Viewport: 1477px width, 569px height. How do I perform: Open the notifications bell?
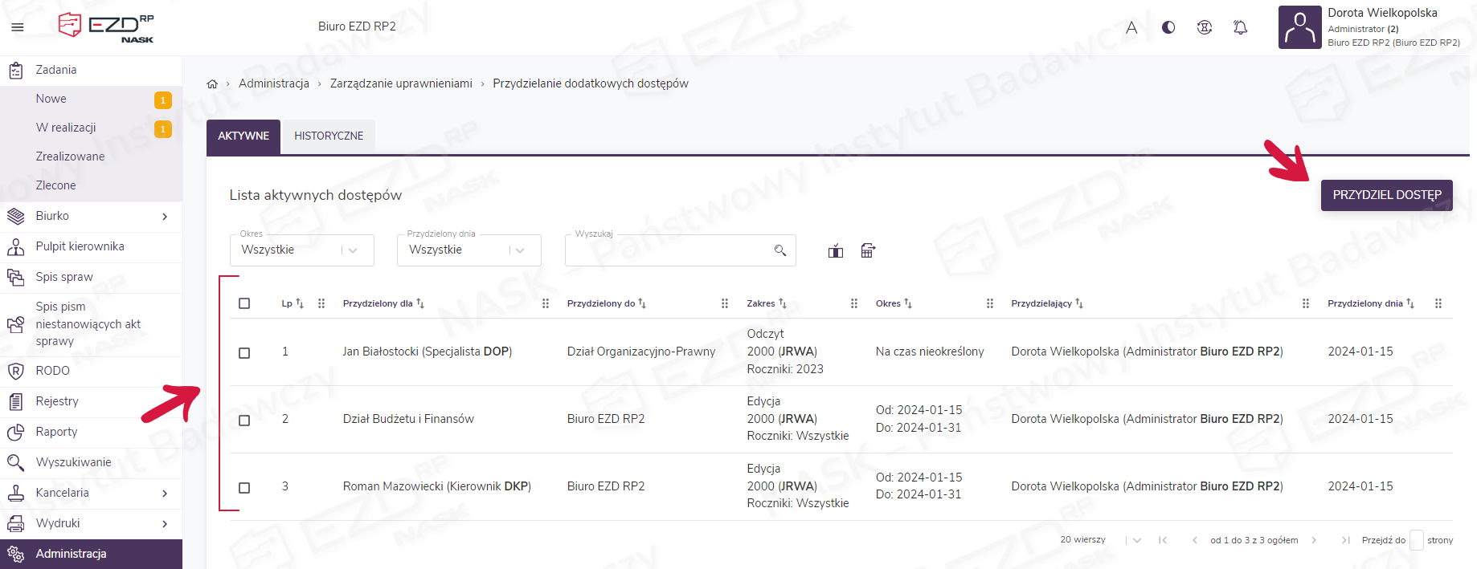(1240, 27)
